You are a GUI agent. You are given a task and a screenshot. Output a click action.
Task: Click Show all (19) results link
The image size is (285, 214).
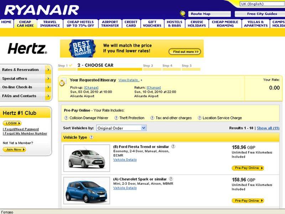[268, 128]
